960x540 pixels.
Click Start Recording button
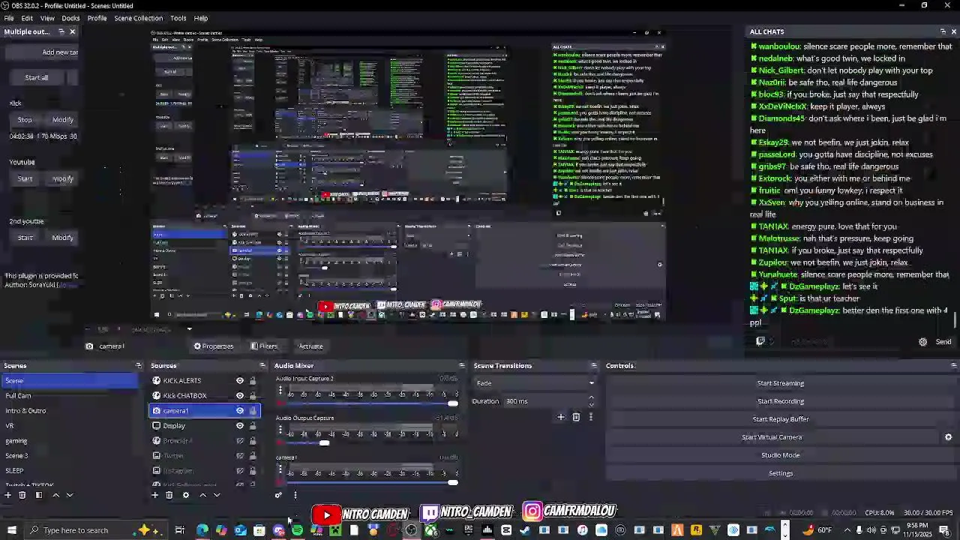pos(780,401)
